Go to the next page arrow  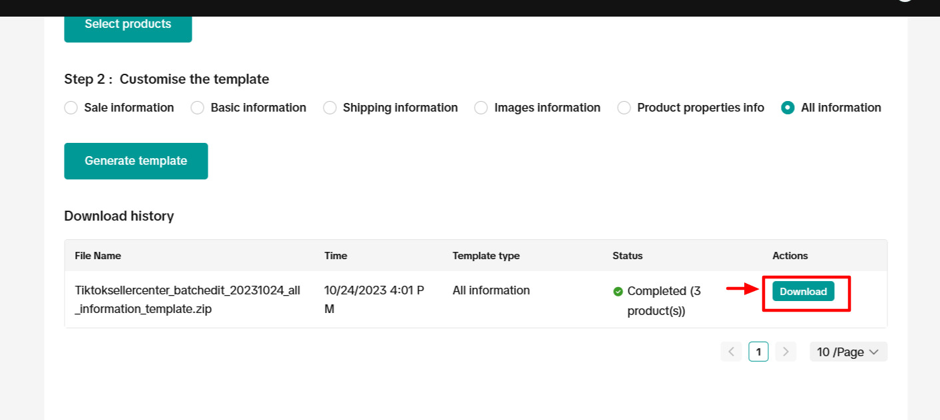point(786,352)
